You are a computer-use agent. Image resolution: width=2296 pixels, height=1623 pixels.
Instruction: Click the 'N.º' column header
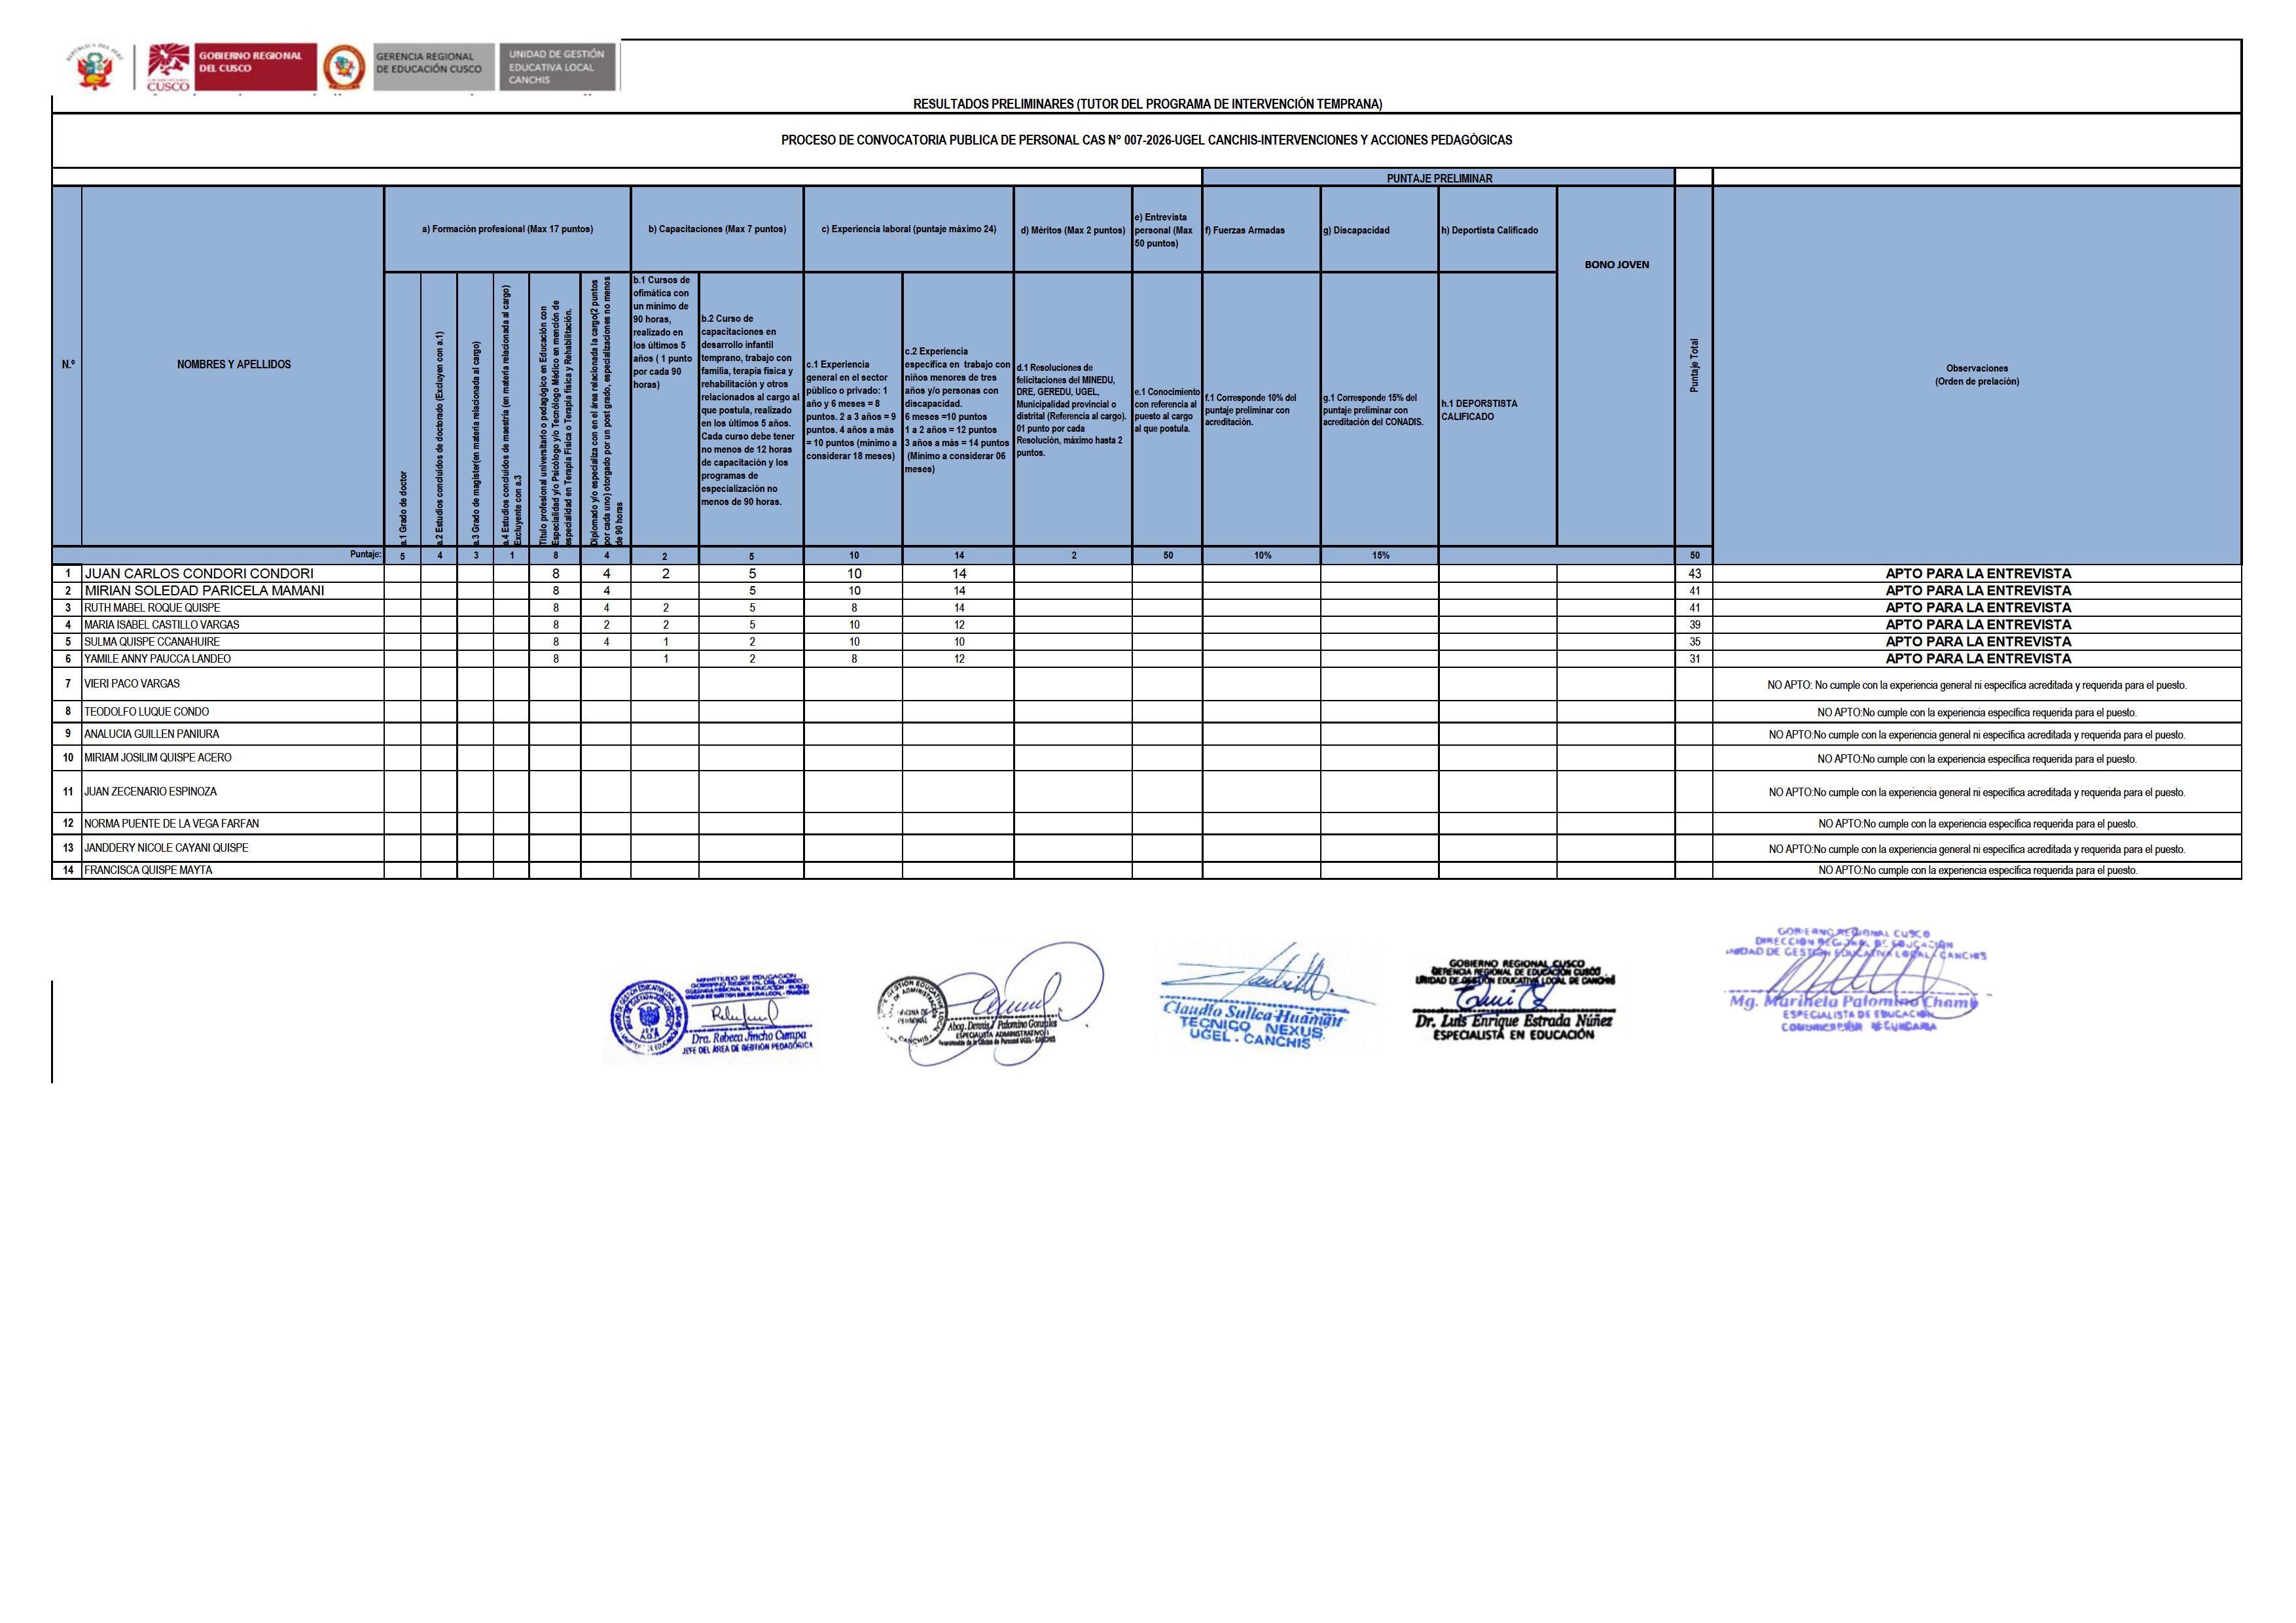tap(67, 365)
